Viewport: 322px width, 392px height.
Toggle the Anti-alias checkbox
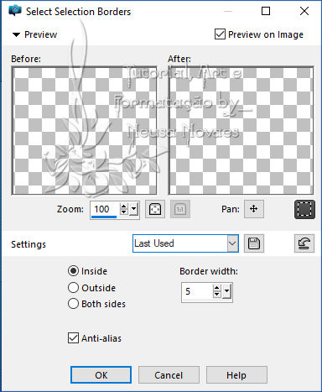73,338
